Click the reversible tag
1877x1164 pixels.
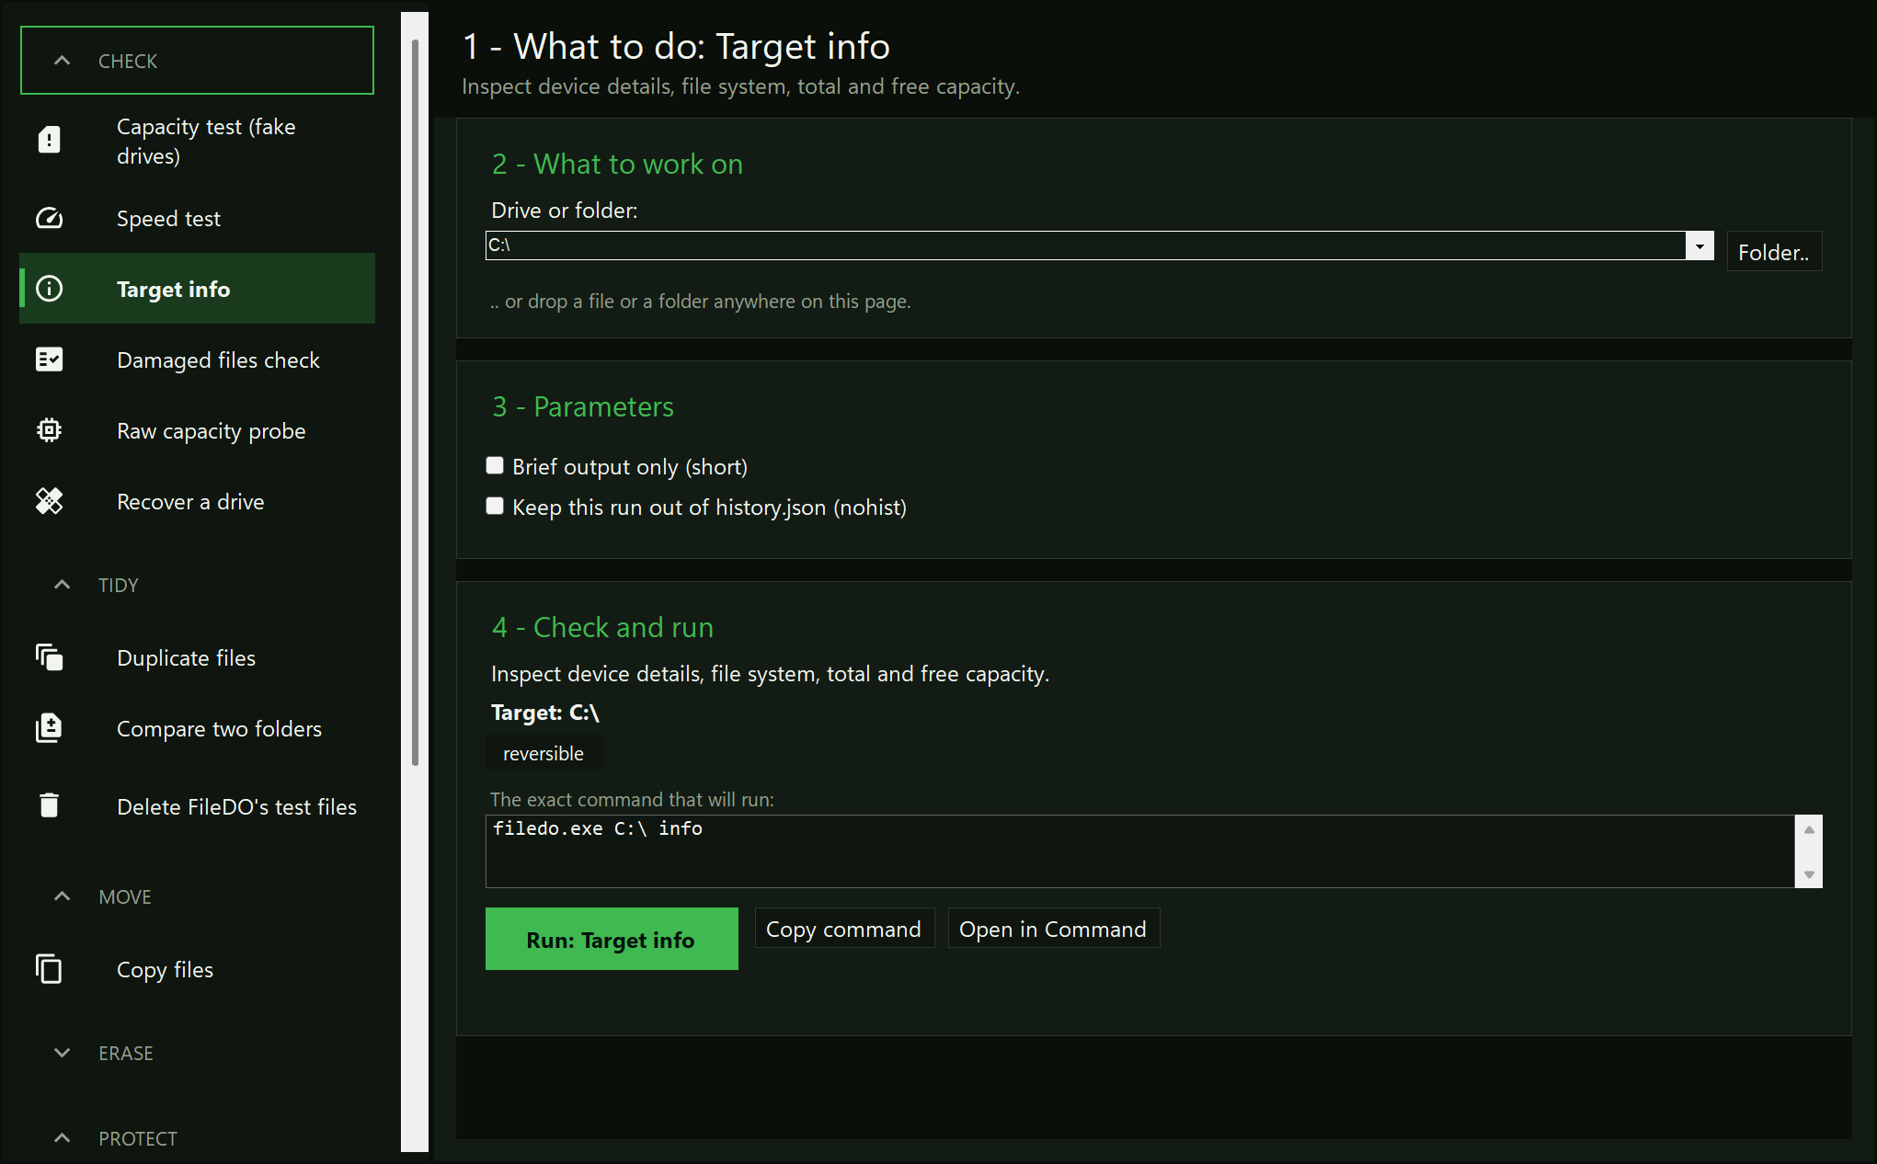click(x=544, y=753)
